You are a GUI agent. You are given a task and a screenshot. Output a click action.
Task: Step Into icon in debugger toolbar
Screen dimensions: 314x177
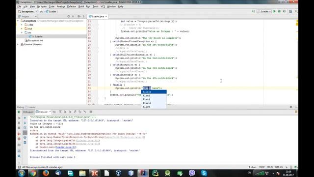click(x=65, y=112)
